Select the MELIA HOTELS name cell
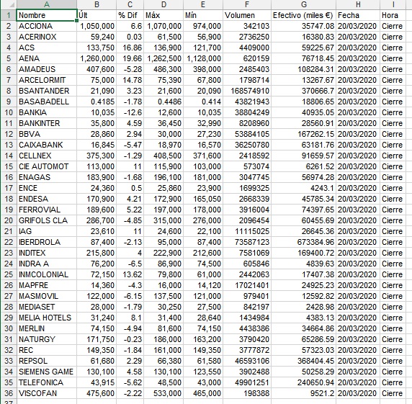Image resolution: width=412 pixels, height=404 pixels. 47,318
